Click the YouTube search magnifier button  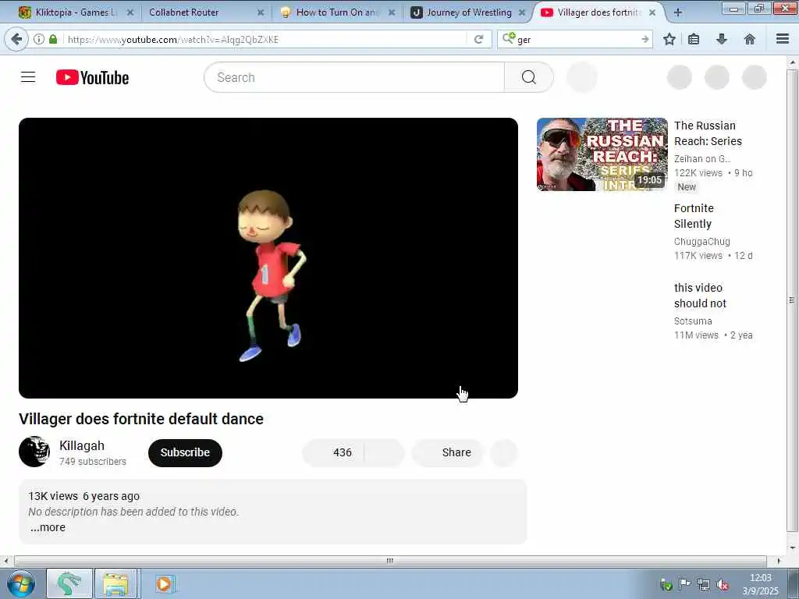528,77
